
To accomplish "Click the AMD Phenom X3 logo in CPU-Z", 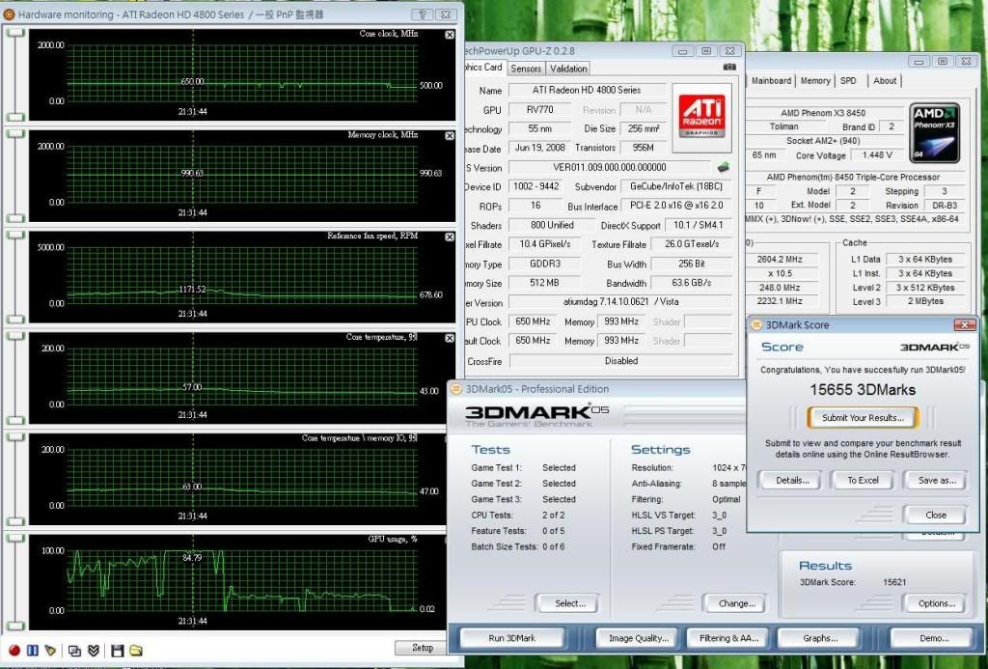I will point(935,133).
